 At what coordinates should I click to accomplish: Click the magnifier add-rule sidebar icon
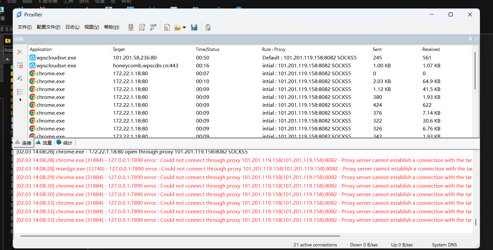pos(20,79)
